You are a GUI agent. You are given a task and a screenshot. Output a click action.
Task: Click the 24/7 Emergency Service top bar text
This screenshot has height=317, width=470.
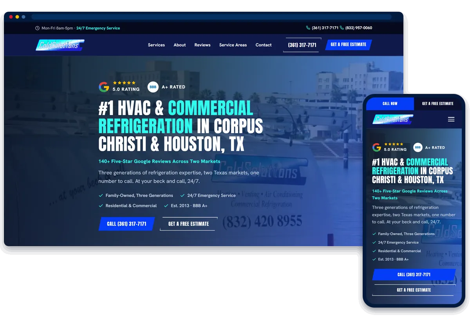pos(98,28)
